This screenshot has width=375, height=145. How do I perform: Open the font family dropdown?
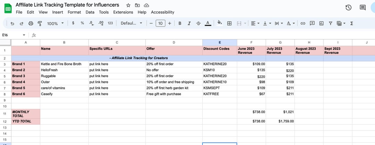[131, 23]
